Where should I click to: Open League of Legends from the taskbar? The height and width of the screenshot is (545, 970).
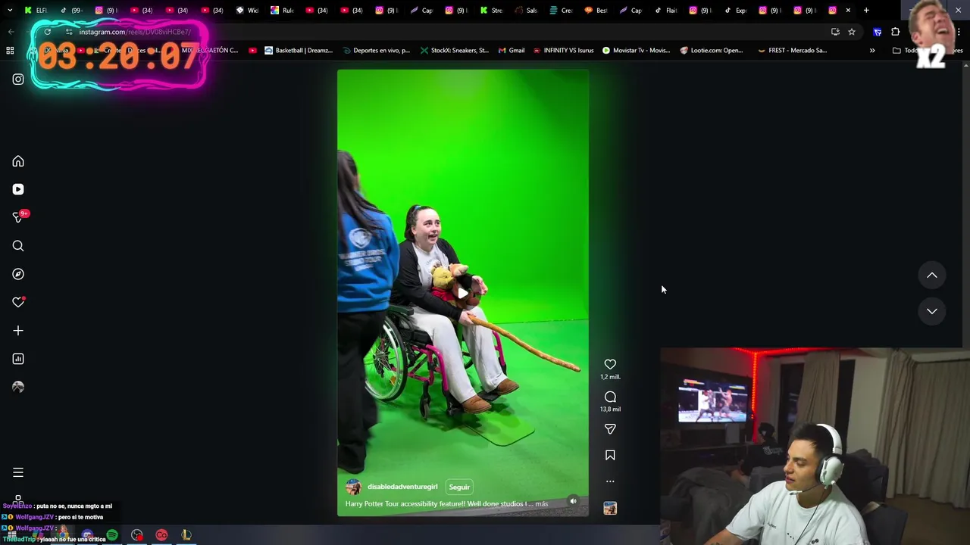[x=186, y=535]
